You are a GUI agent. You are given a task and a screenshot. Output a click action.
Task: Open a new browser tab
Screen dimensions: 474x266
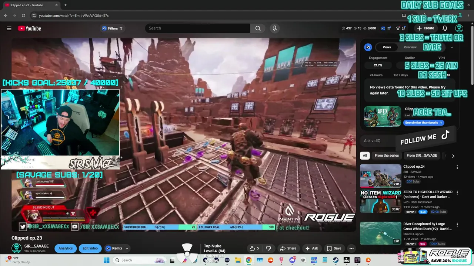65,5
